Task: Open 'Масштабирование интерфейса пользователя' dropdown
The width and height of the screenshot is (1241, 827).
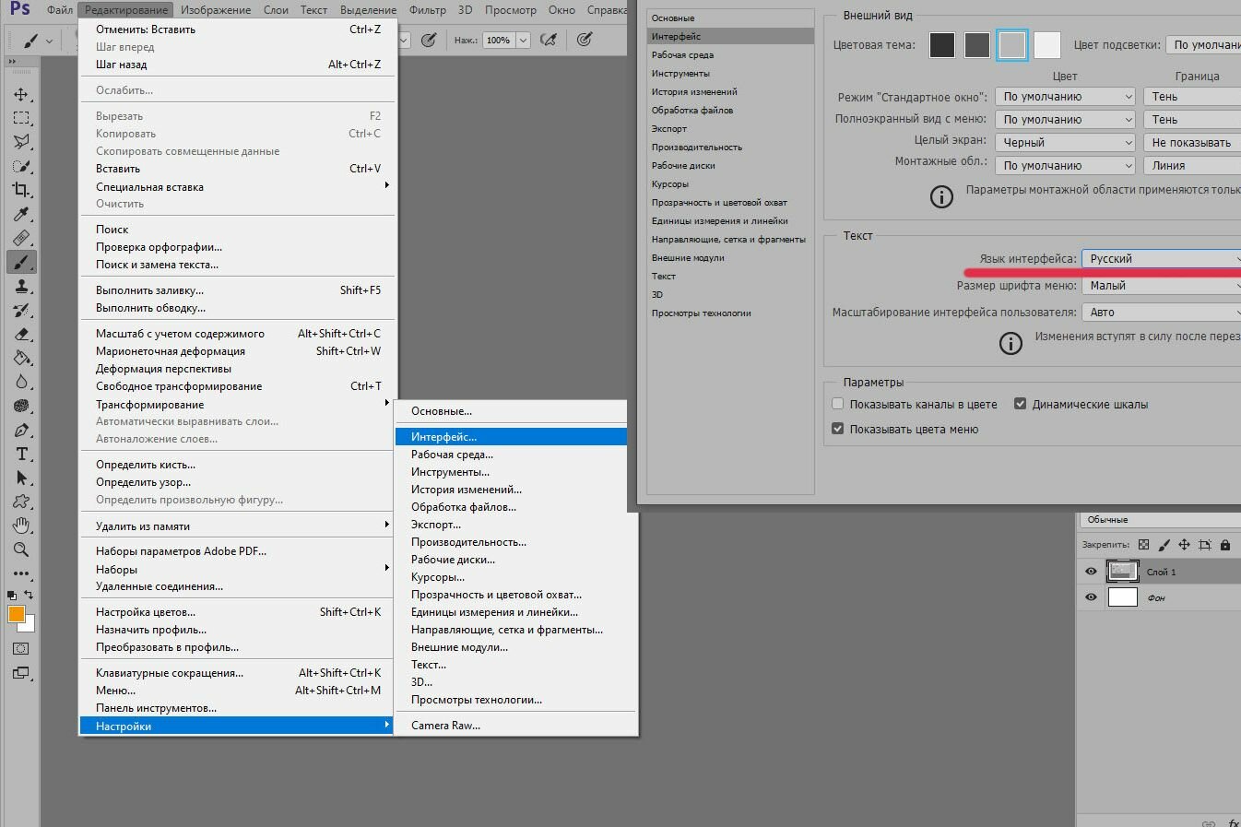Action: click(x=1162, y=313)
